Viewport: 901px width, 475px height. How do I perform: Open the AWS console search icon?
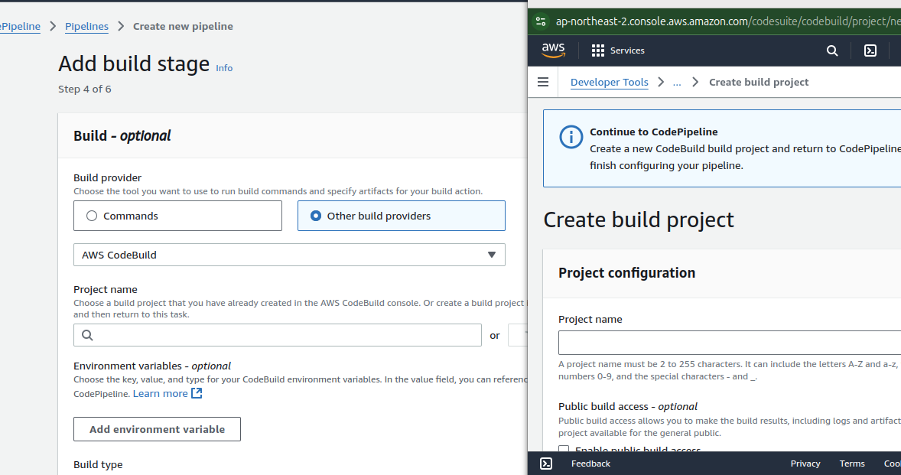tap(832, 50)
